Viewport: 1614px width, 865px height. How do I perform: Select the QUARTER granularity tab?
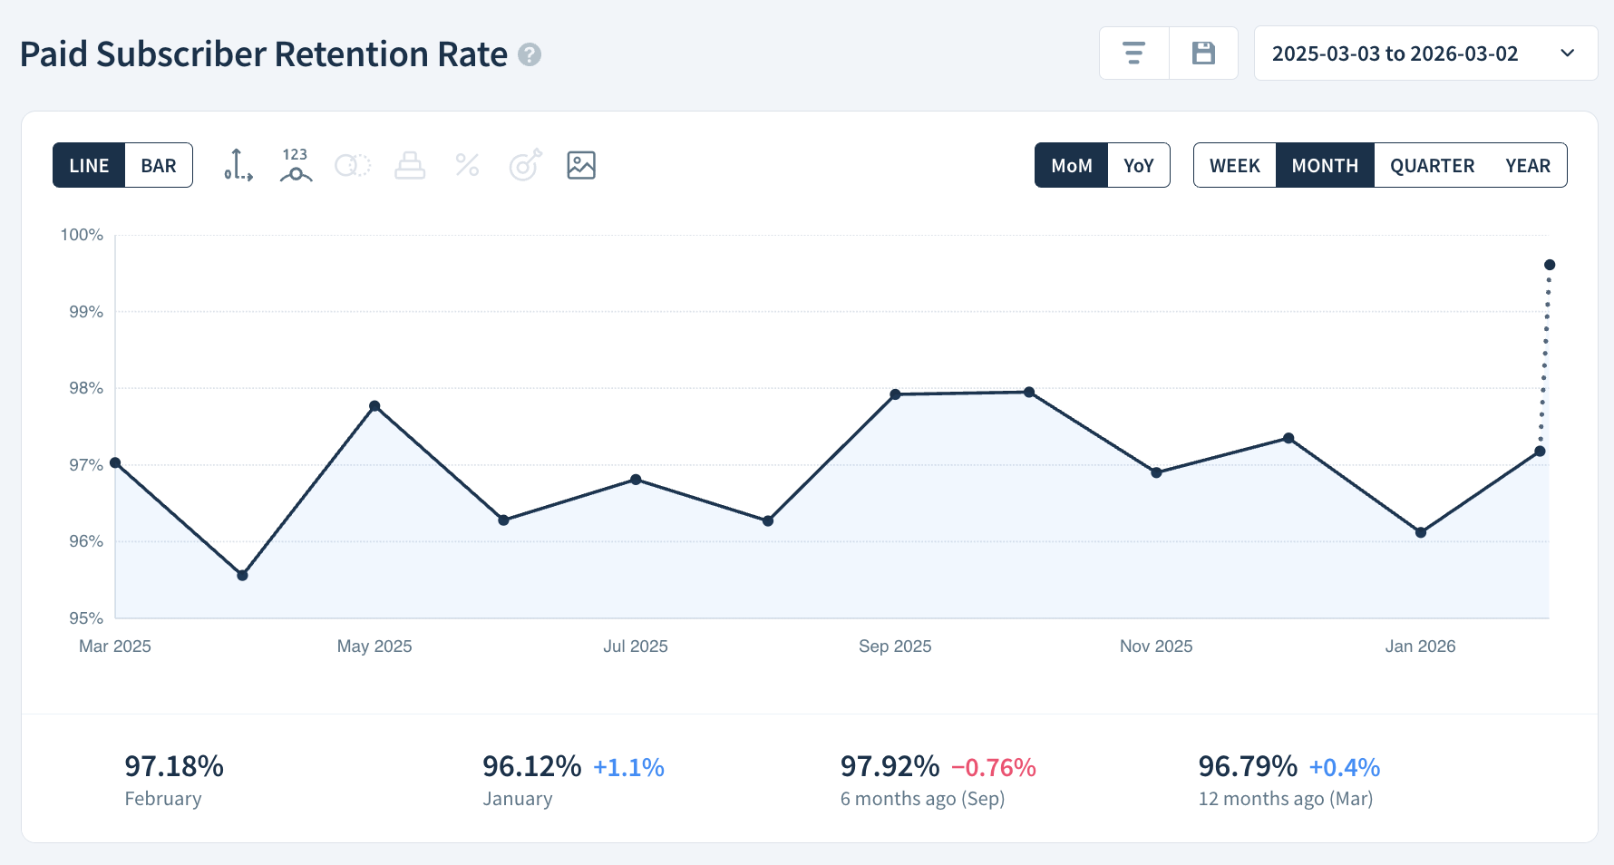(x=1432, y=165)
